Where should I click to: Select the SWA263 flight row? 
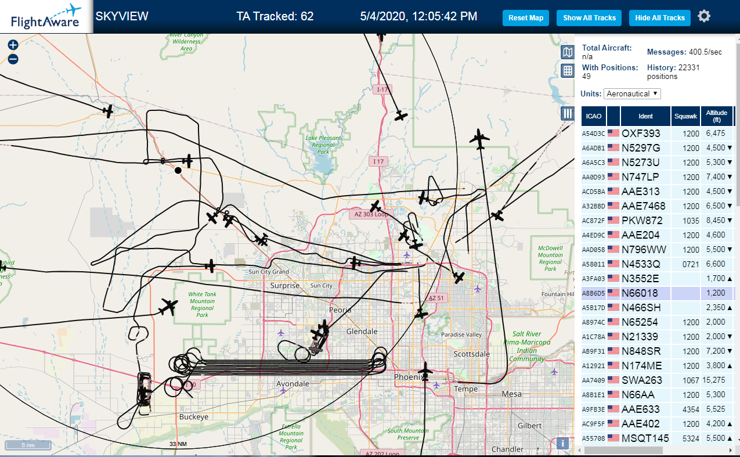658,380
